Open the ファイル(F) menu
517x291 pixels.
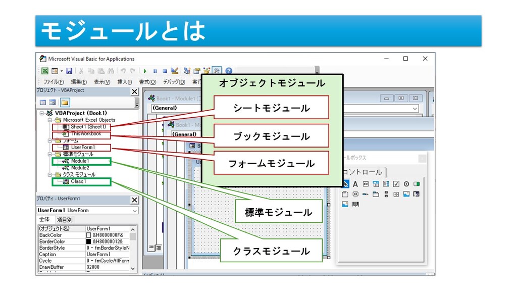(x=54, y=82)
